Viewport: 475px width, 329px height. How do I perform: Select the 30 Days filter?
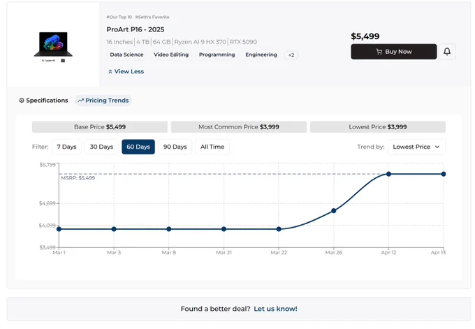tap(101, 147)
